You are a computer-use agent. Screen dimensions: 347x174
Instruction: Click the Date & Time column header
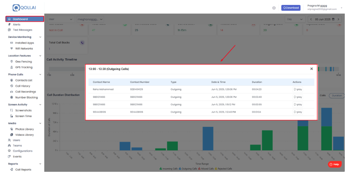click(218, 82)
